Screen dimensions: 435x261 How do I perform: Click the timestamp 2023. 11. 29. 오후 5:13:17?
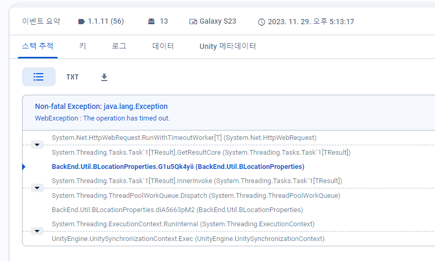click(x=310, y=22)
